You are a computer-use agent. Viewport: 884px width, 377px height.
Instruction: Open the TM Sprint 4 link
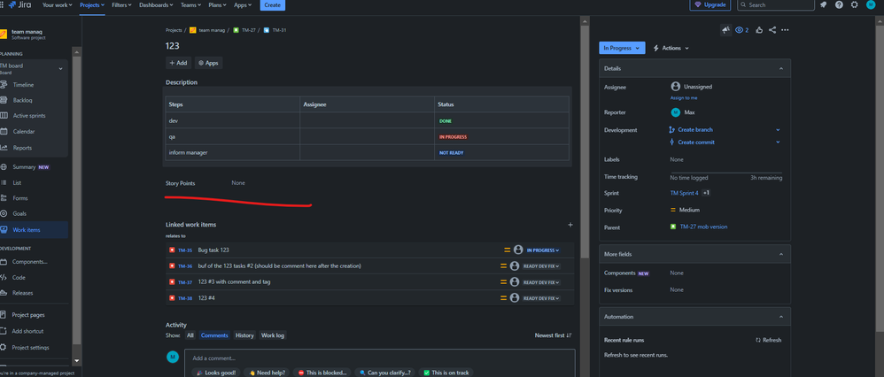684,193
